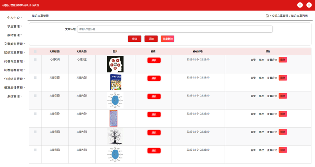Viewport: 315px width, 167px height.
Task: Open the 心理知识 row head silhouette image
Action: pyautogui.click(x=115, y=64)
